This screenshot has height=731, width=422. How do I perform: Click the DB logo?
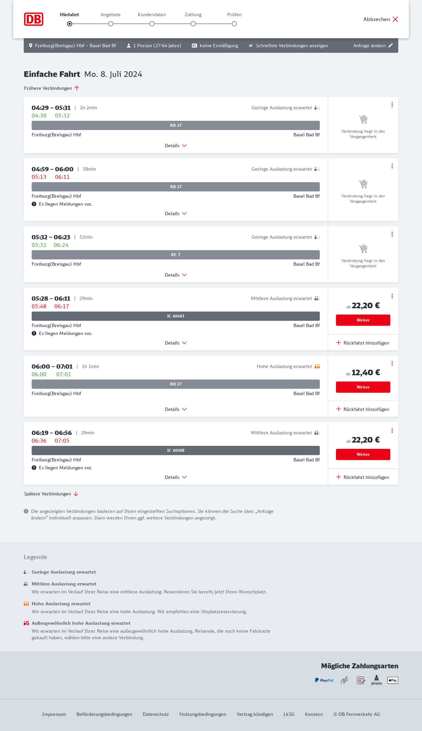(x=34, y=19)
